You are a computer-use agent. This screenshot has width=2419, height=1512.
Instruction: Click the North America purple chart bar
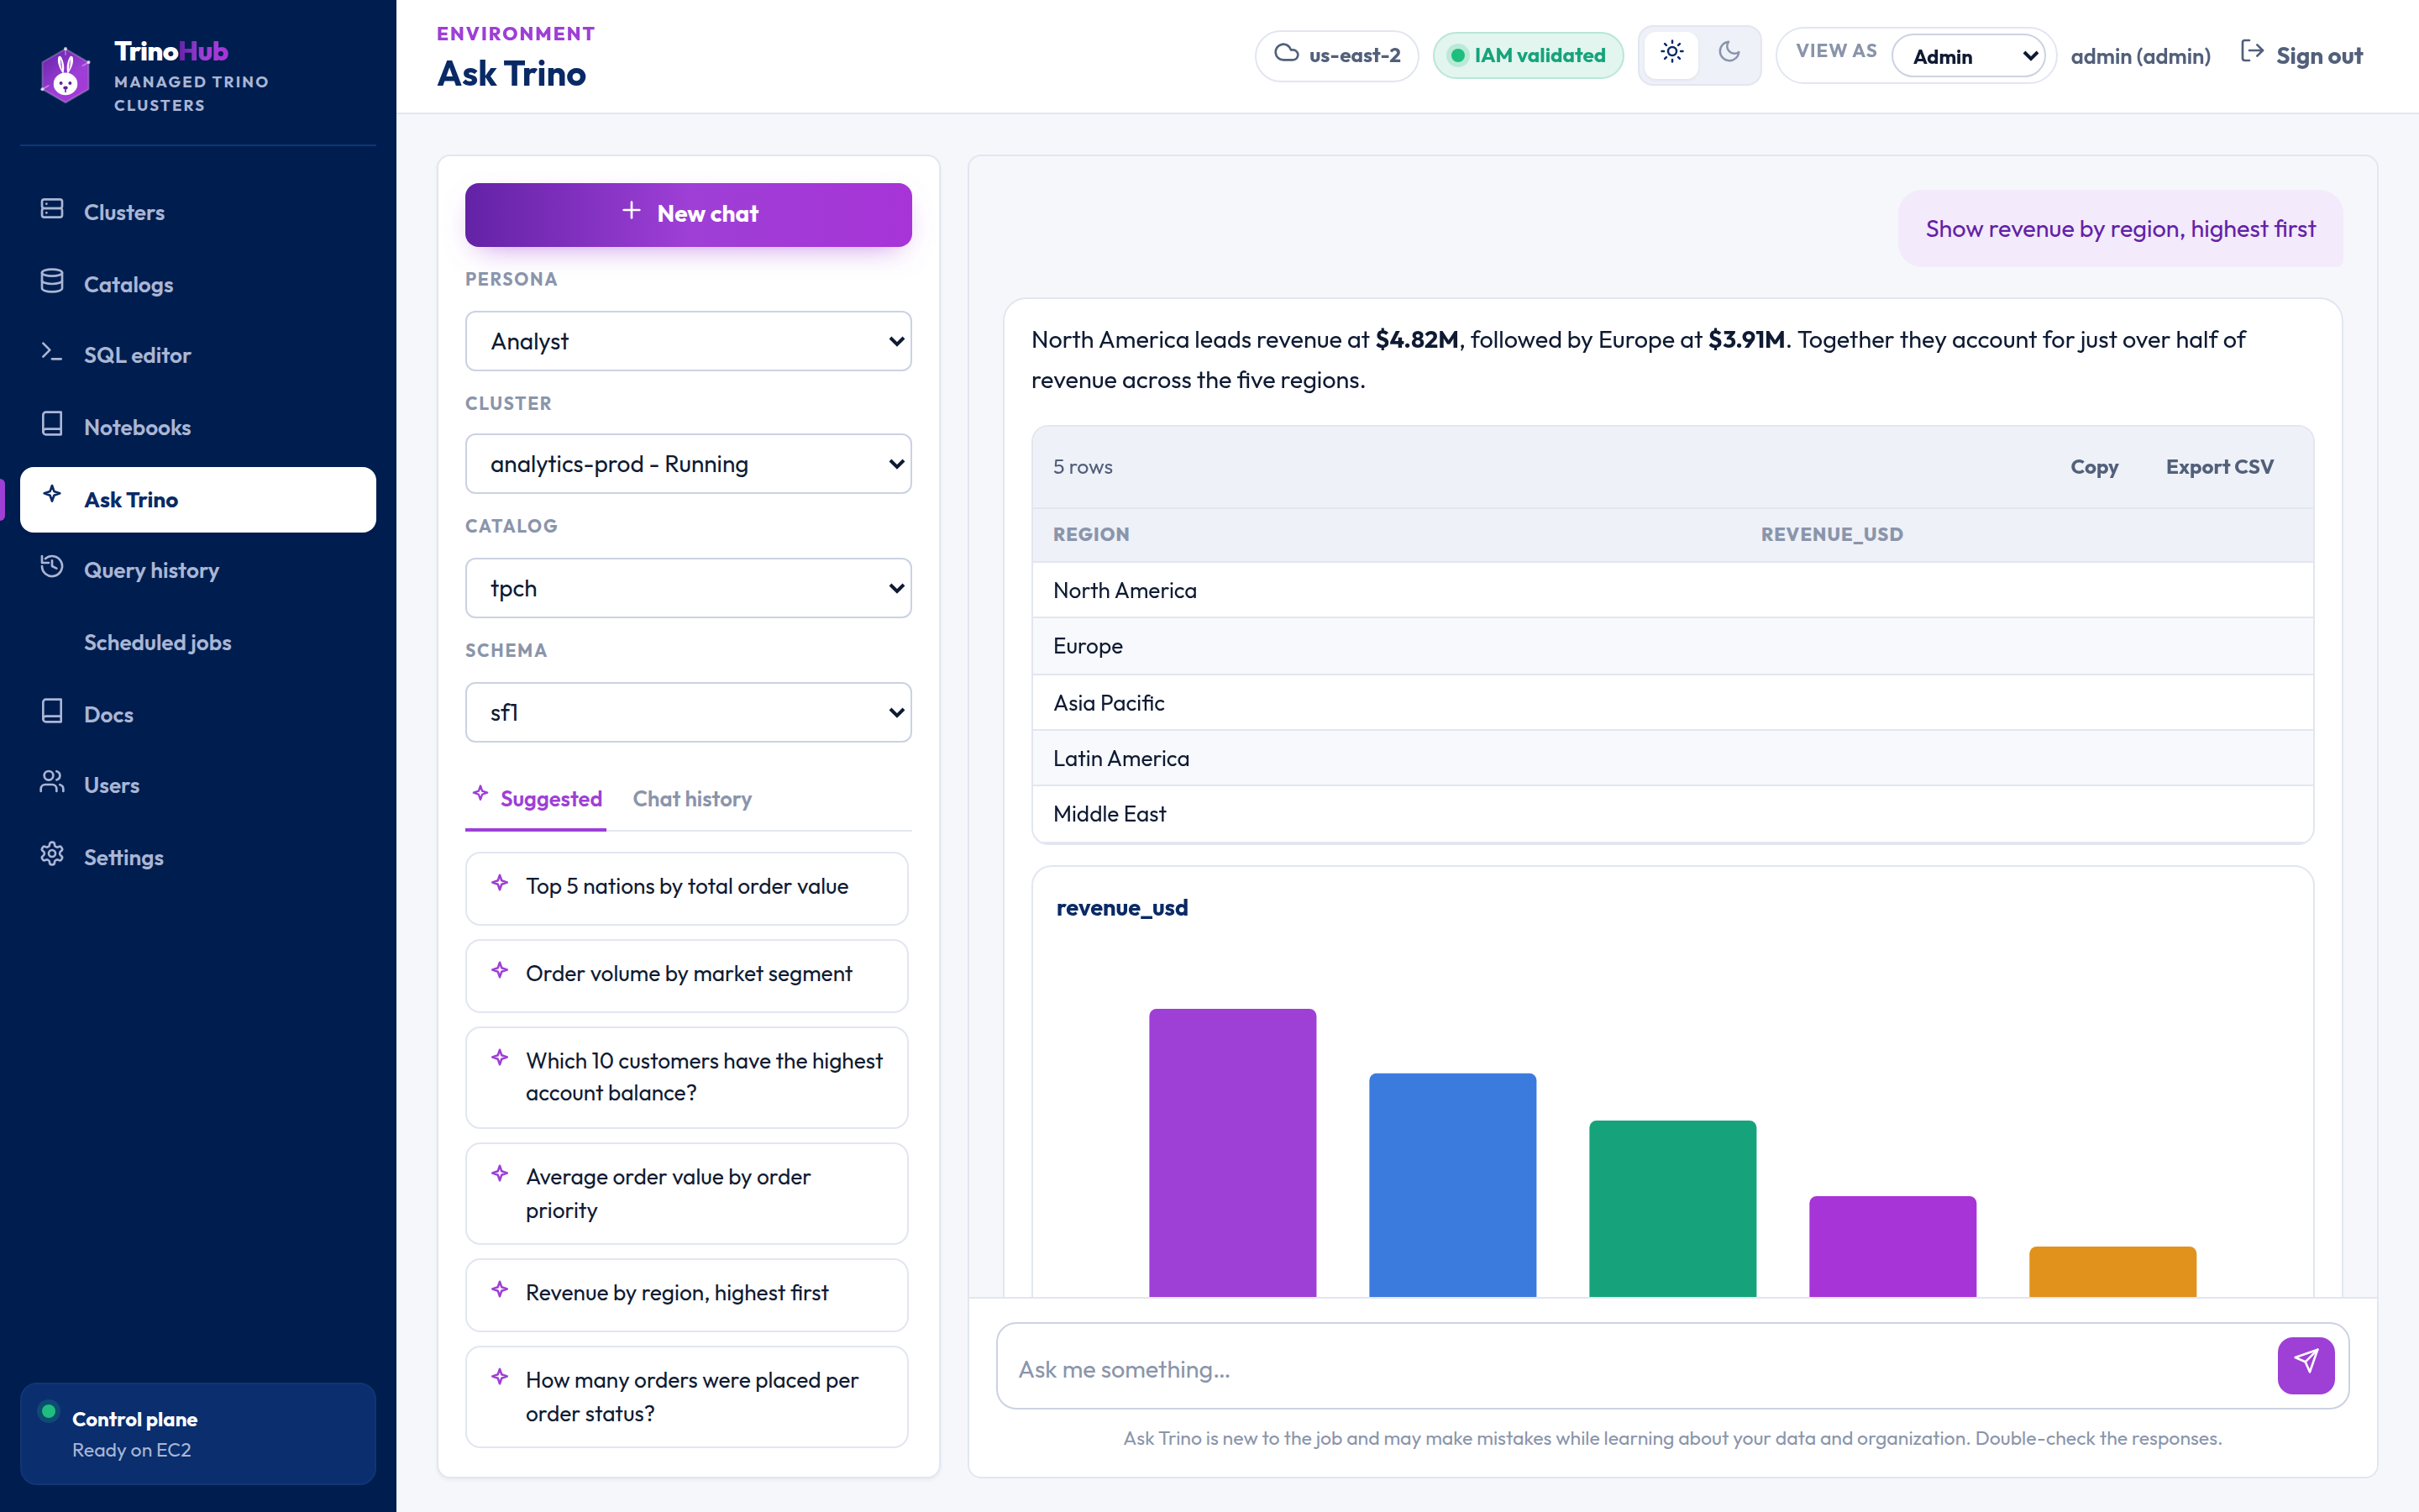pyautogui.click(x=1232, y=1153)
